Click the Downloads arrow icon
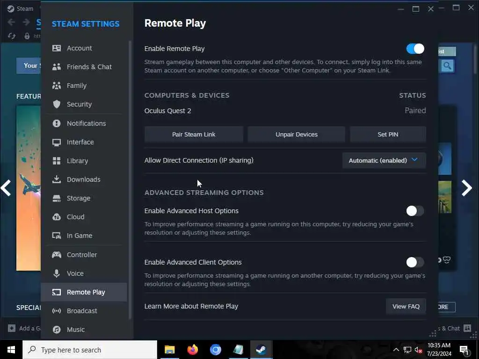479x359 pixels. pyautogui.click(x=57, y=179)
